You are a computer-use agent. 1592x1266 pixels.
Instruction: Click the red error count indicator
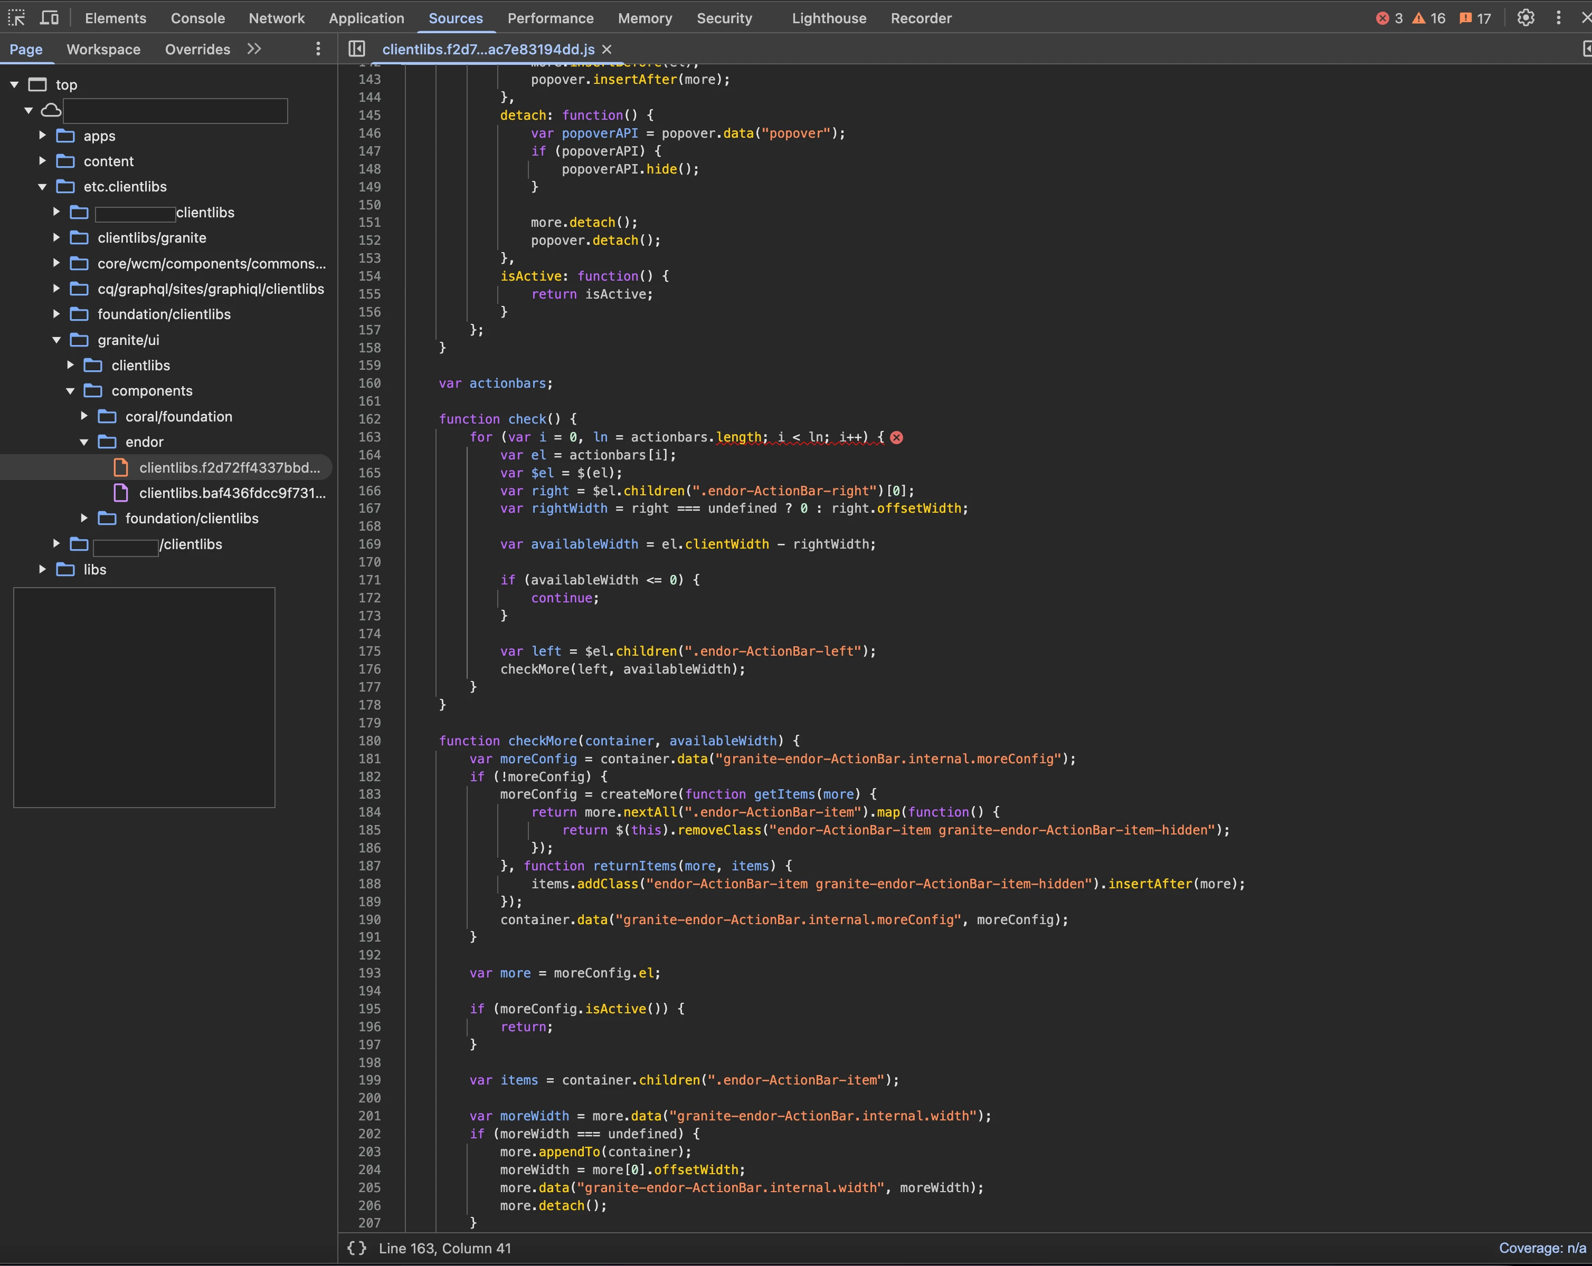(x=1389, y=18)
